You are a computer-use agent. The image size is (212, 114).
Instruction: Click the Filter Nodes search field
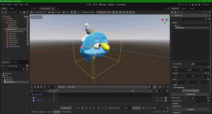15,12
